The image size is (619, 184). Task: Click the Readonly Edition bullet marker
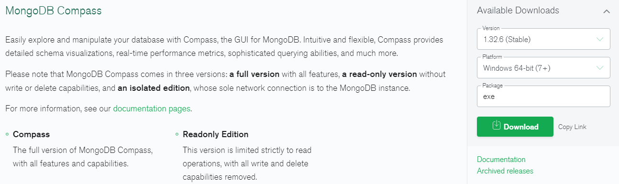(177, 135)
